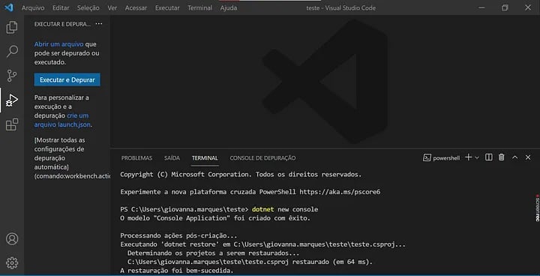540x276 pixels.
Task: Open the Explorer files icon
Action: (12, 27)
